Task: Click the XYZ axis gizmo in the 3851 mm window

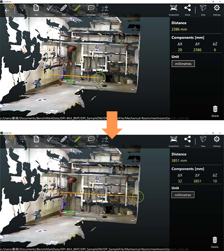Action: click(x=67, y=209)
